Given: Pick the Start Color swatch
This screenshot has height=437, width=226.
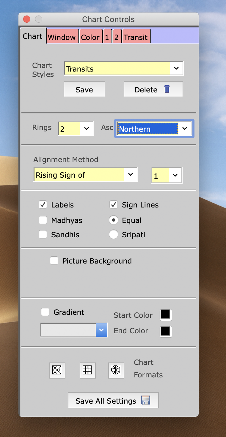Looking at the screenshot, I should coord(165,314).
